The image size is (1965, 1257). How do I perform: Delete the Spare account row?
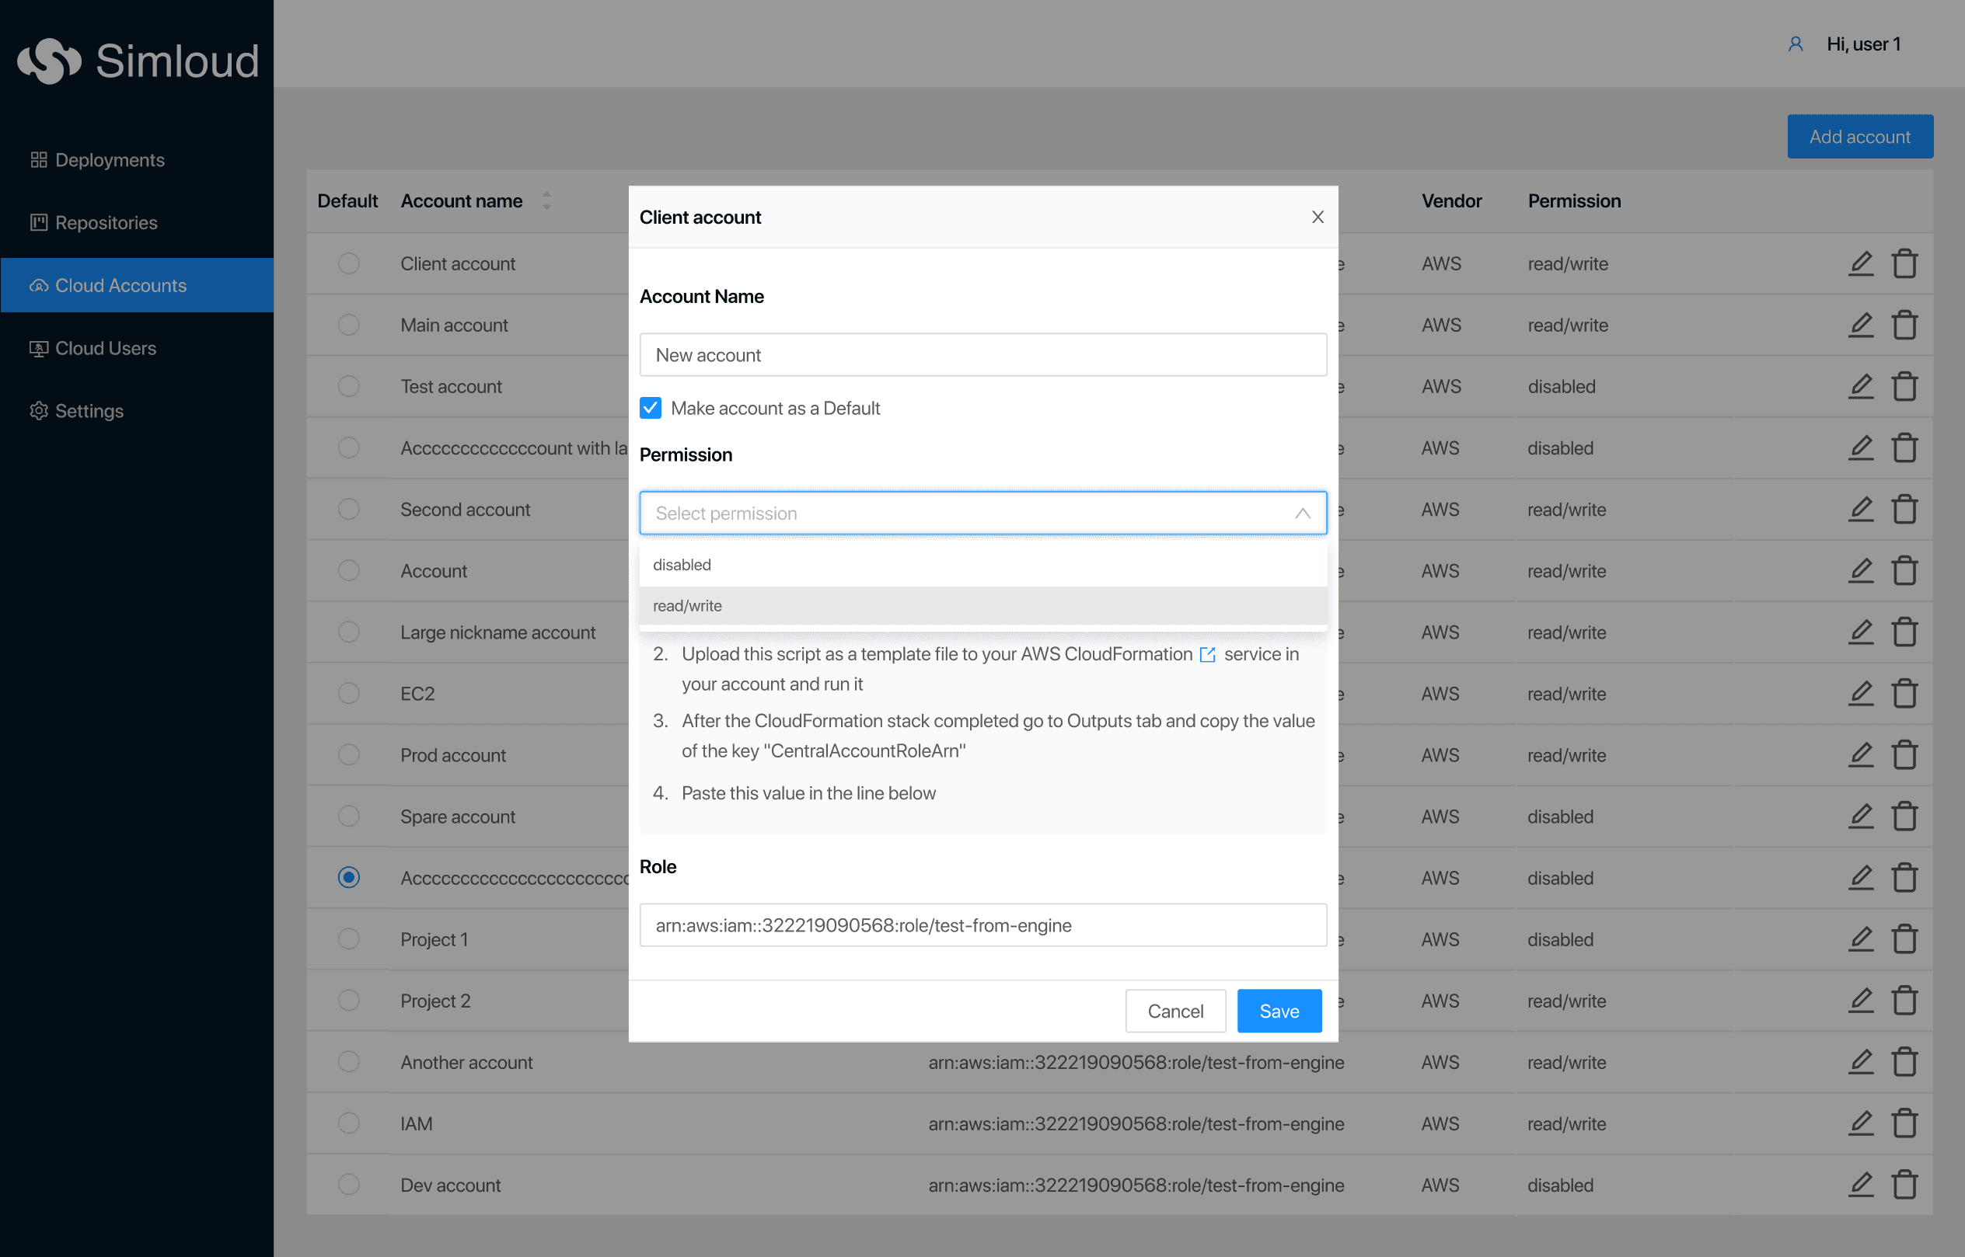click(x=1904, y=817)
